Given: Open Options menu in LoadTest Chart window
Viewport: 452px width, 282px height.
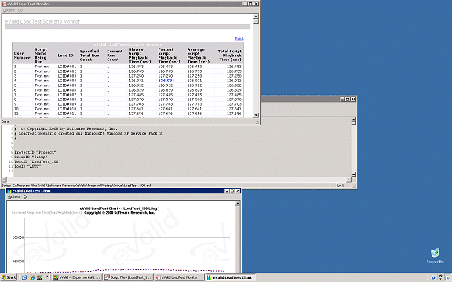Looking at the screenshot, I should [13, 197].
